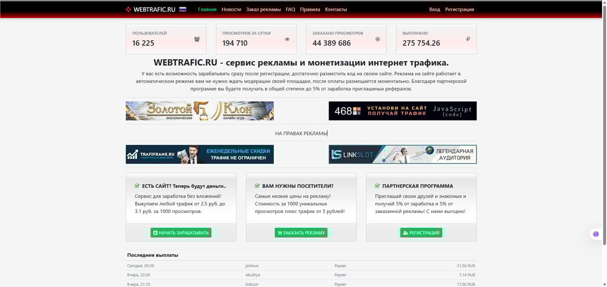Click the ЗАКАЗАТЬ РЕКЛАМУ button
The image size is (607, 287).
pos(301,233)
